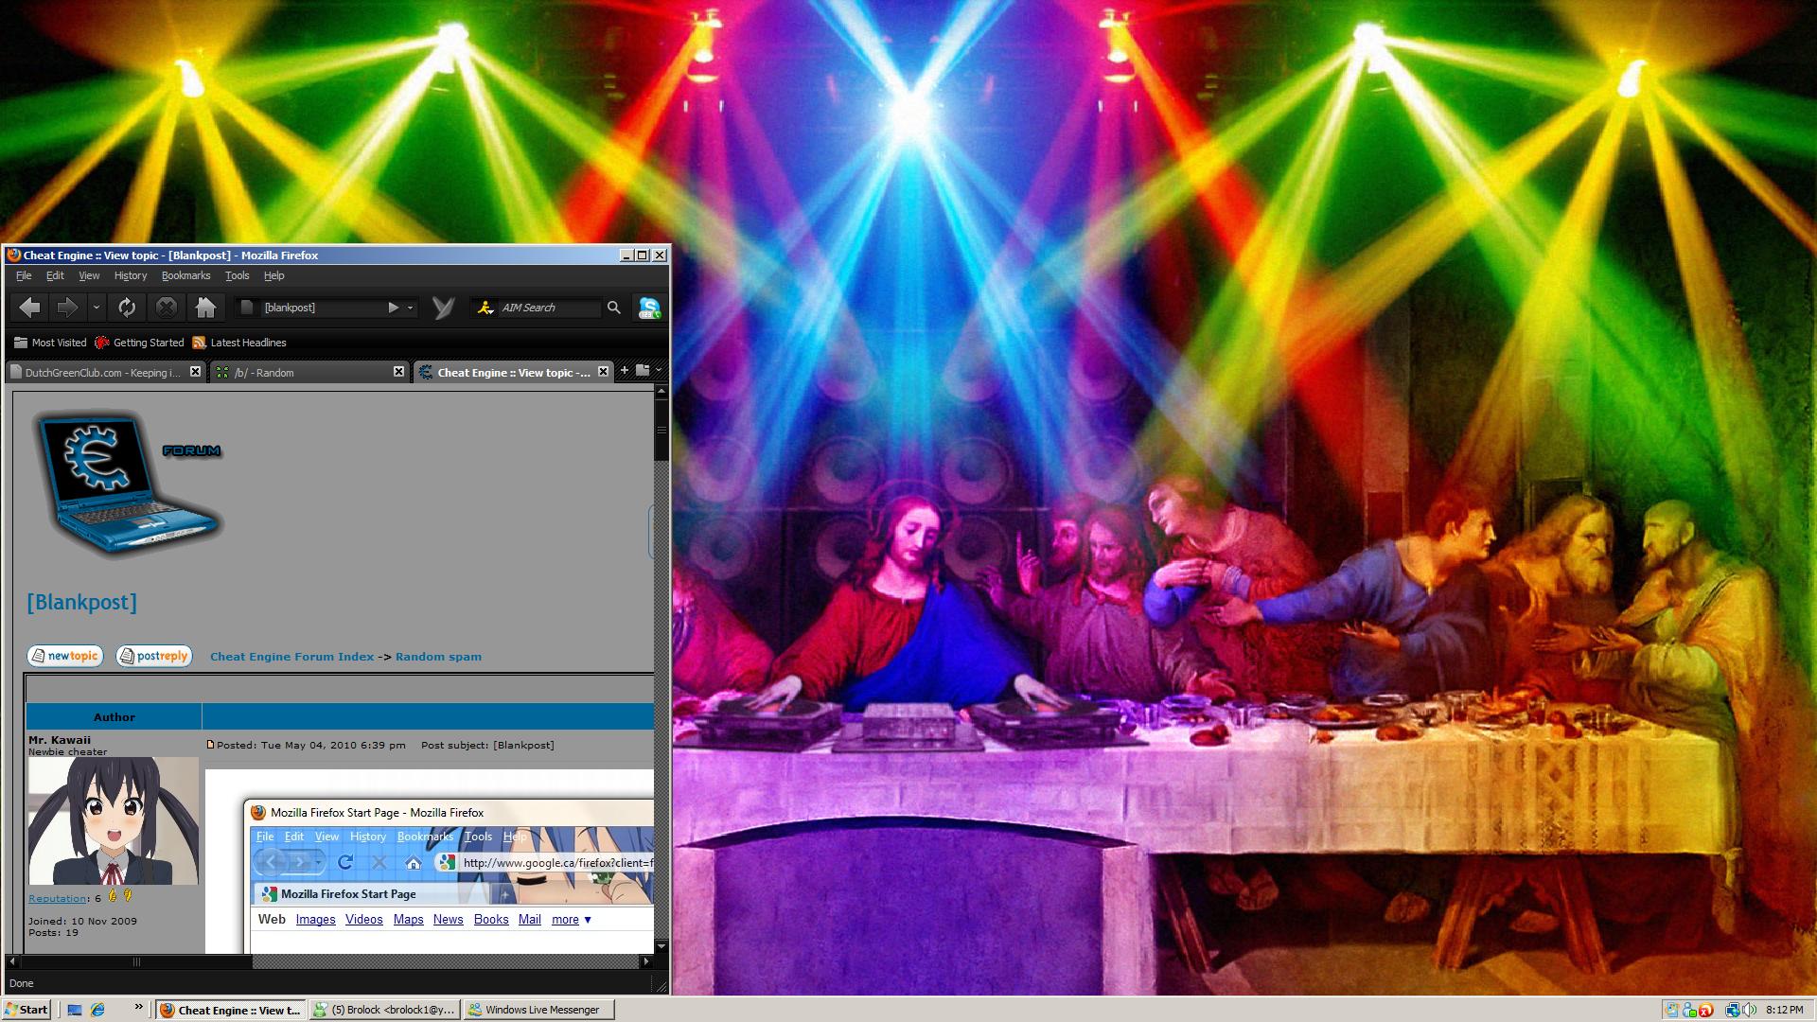
Task: Switch to the /b/ - Random tab
Action: pos(309,372)
